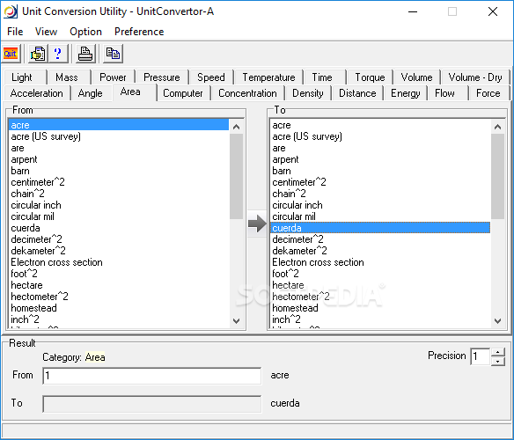Select 'arpent' in the From list
Viewport: 514px width, 440px height.
119,159
